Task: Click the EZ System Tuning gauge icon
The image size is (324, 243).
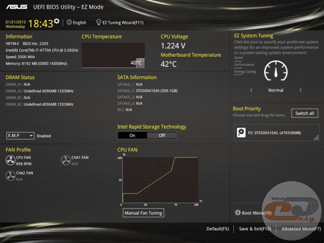Action: (276, 71)
